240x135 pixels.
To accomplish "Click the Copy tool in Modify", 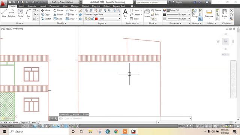I will 45,15.
